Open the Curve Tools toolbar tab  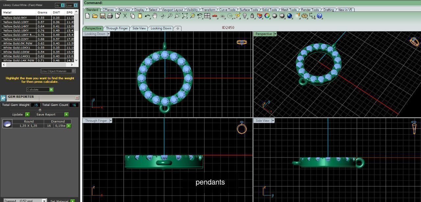tap(227, 10)
